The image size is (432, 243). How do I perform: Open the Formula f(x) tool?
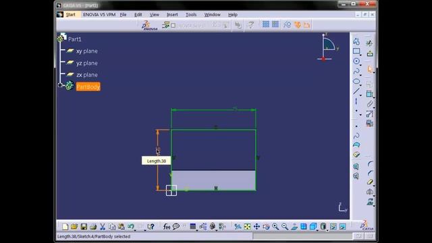pyautogui.click(x=167, y=227)
